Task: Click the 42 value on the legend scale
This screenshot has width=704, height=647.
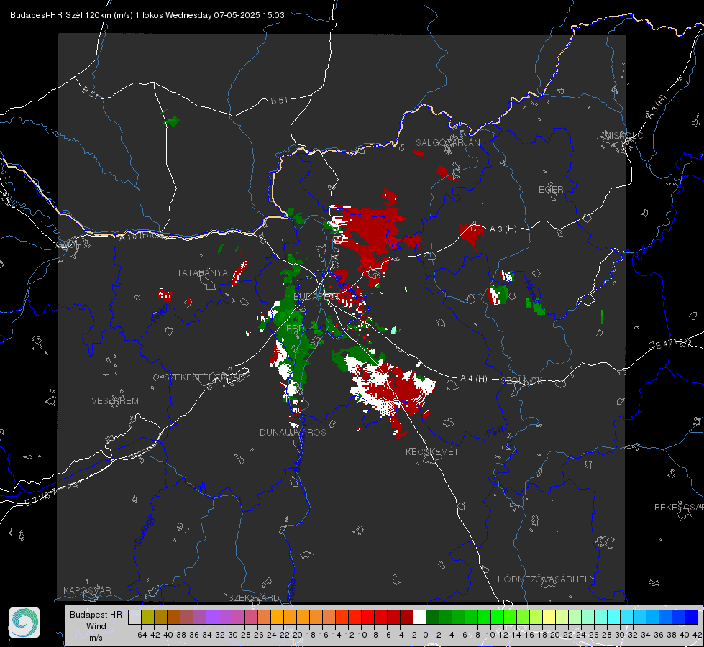Action: pyautogui.click(x=697, y=635)
